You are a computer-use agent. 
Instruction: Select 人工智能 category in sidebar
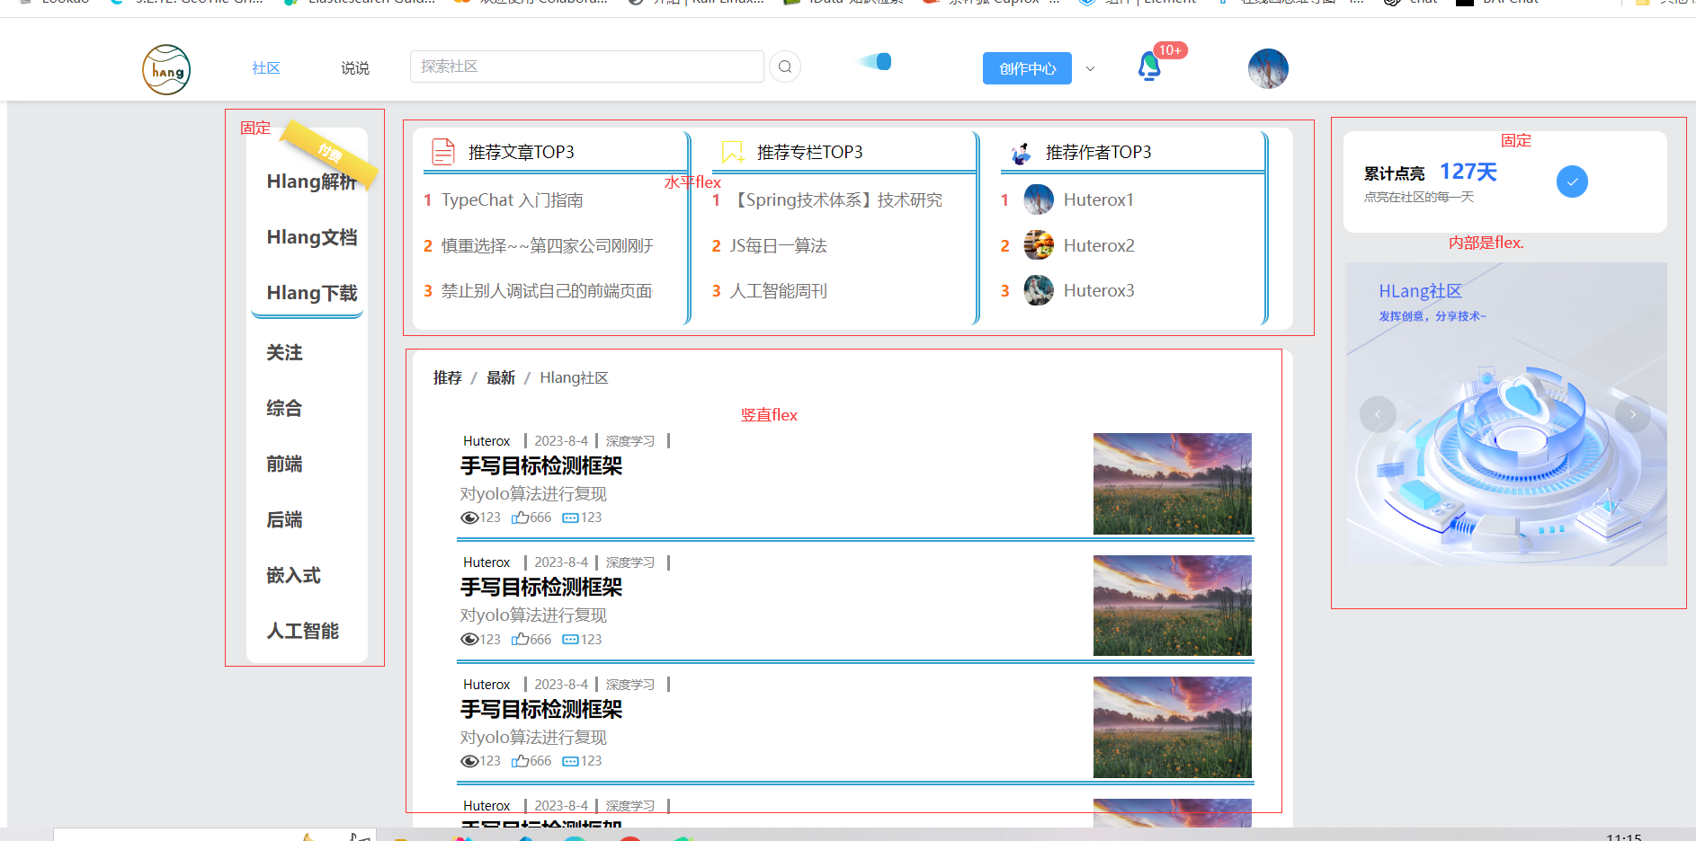point(303,631)
